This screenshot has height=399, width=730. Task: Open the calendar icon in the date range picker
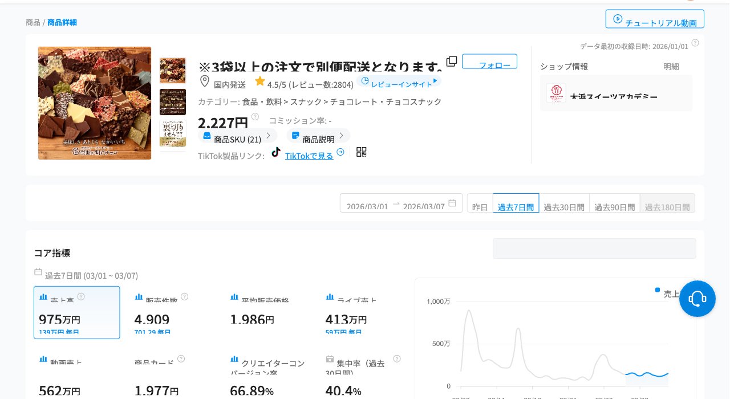click(452, 203)
